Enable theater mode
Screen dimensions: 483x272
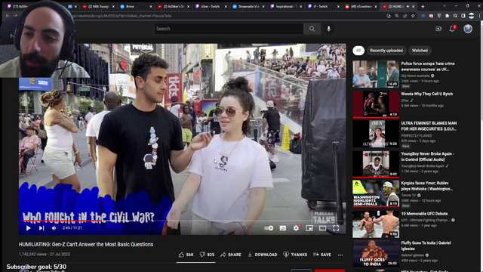[322, 228]
